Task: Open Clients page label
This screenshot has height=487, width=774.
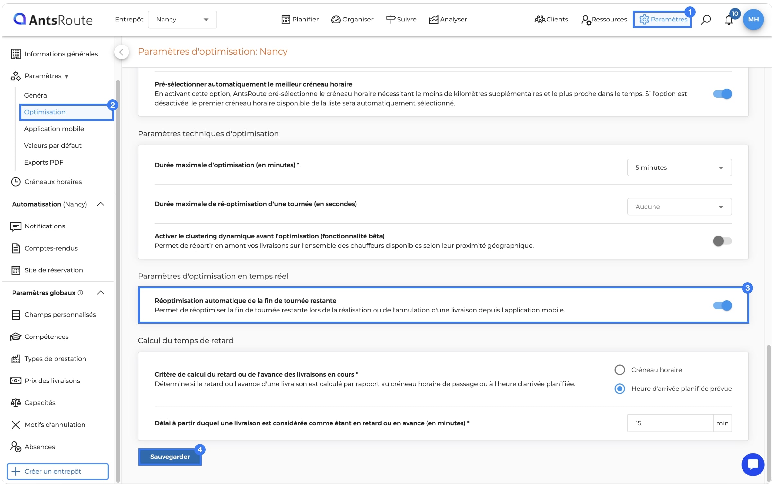Action: click(x=557, y=20)
